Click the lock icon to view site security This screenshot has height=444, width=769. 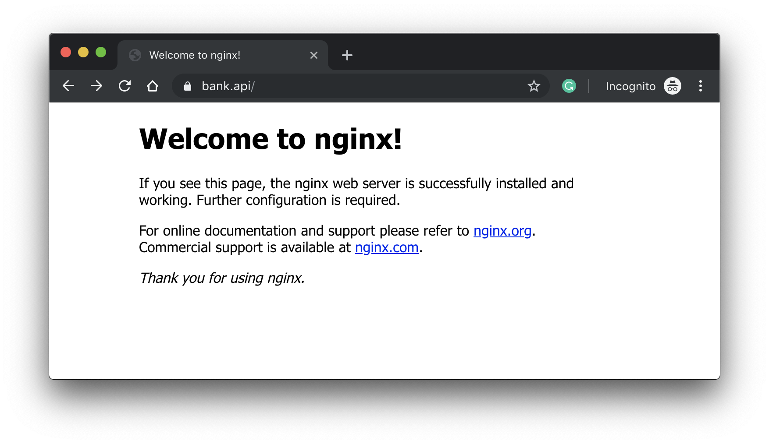(187, 86)
